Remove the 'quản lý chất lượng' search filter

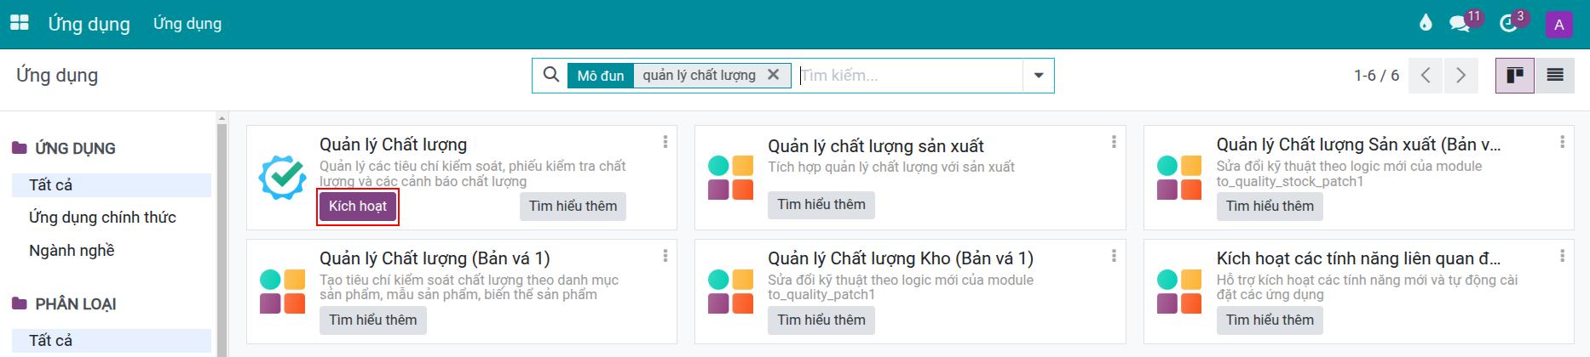[773, 75]
